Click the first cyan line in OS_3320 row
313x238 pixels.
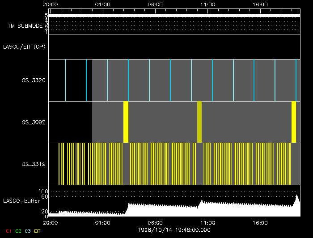[65, 80]
